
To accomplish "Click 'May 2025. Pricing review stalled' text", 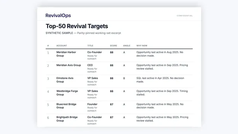I will click(x=162, y=119).
